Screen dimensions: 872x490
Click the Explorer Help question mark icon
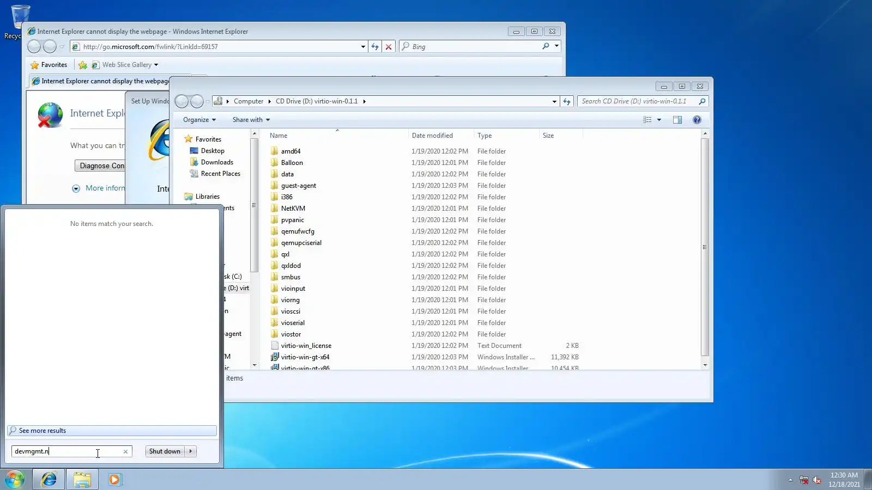tap(697, 120)
